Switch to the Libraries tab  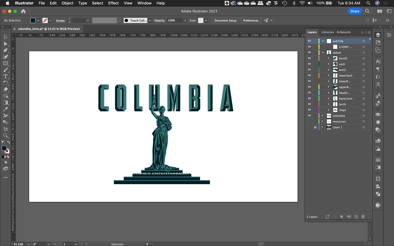[x=328, y=32]
